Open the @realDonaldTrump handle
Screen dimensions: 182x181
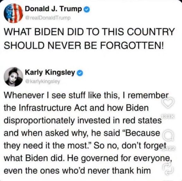pos(48,18)
